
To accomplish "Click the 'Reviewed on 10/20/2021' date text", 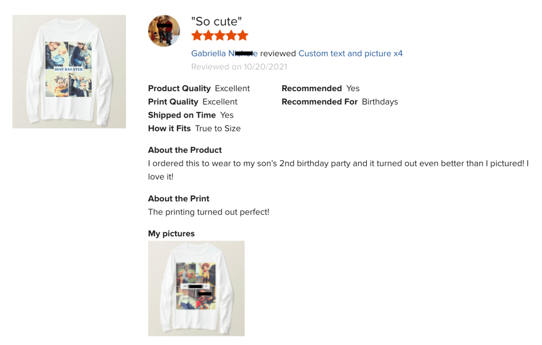I will [x=239, y=67].
